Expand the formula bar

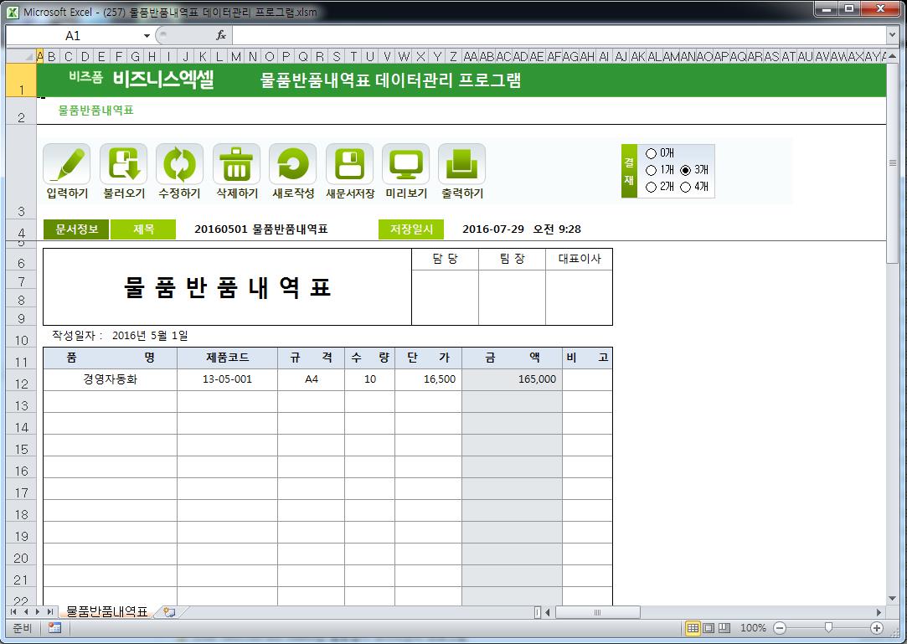click(892, 35)
